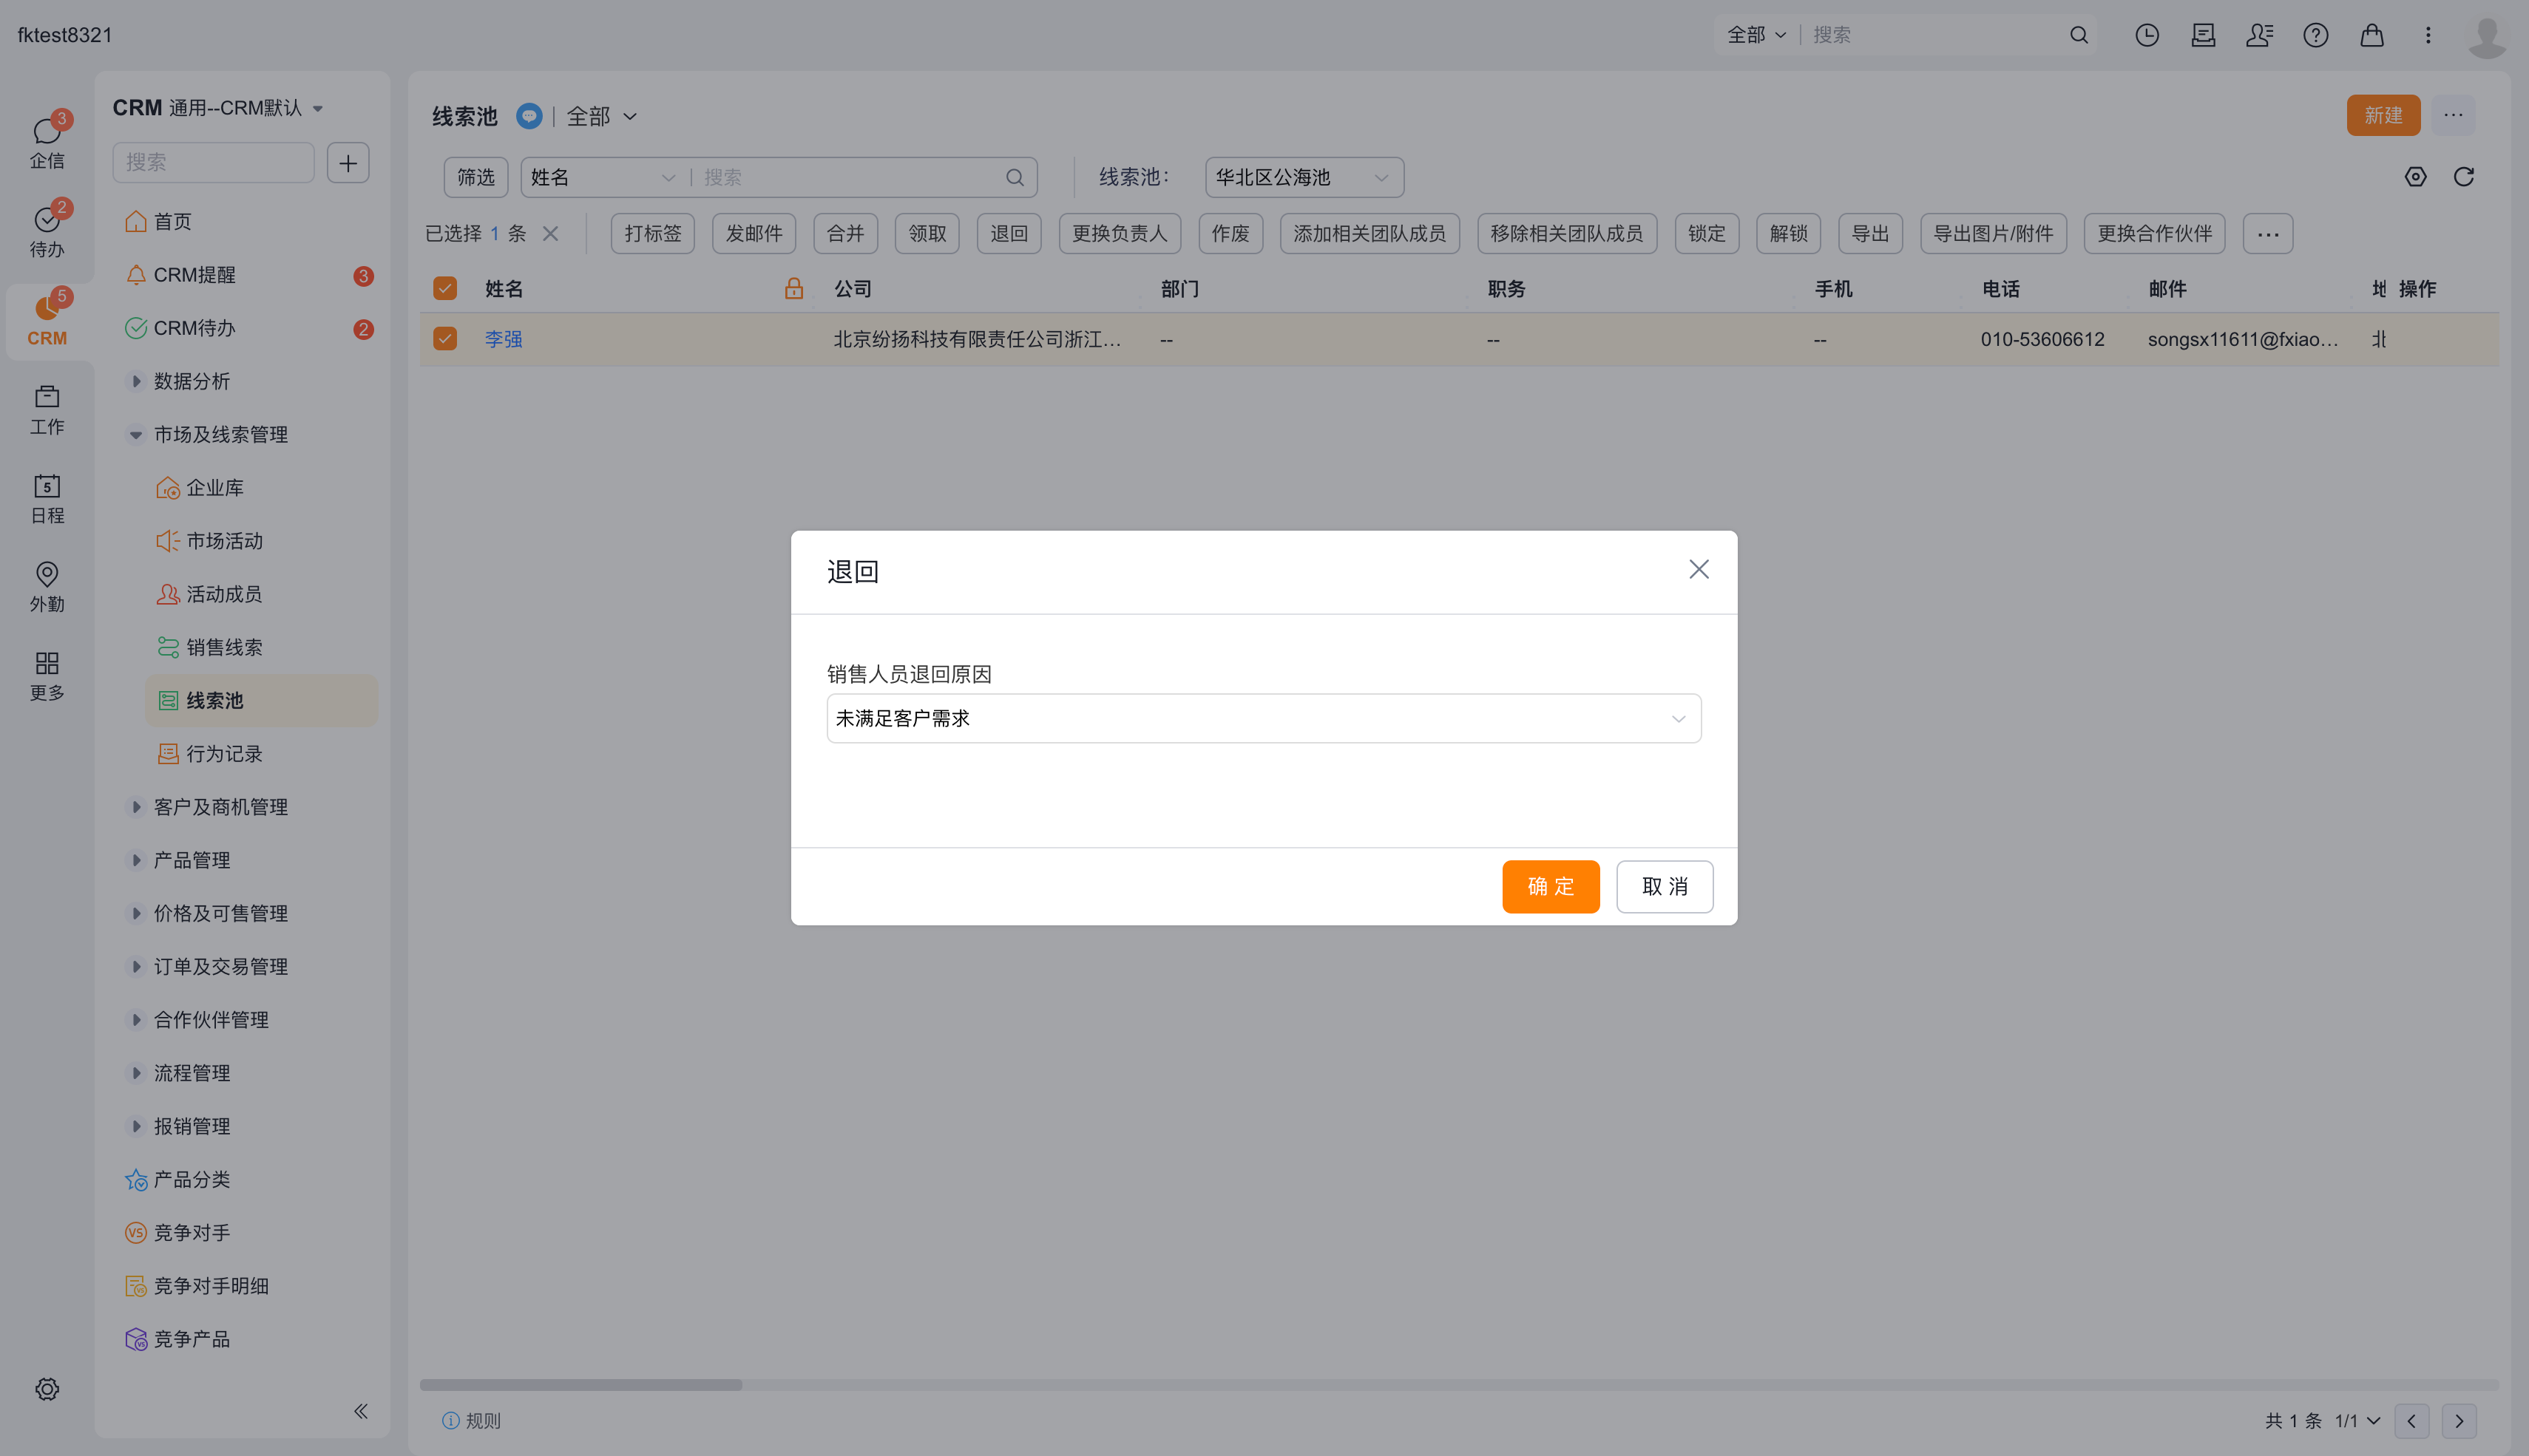This screenshot has height=1456, width=2529.
Task: Open the shopping bag icon
Action: click(2372, 35)
